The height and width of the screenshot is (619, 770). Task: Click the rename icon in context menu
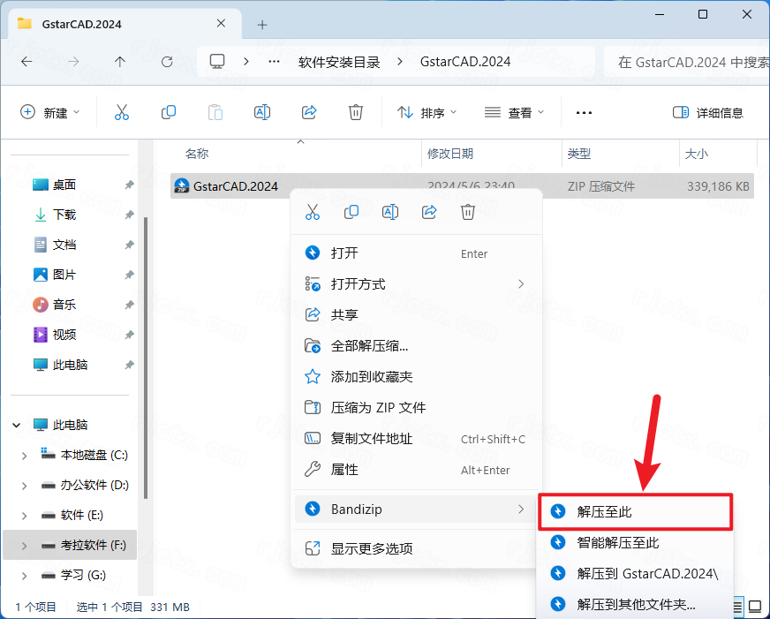tap(390, 212)
